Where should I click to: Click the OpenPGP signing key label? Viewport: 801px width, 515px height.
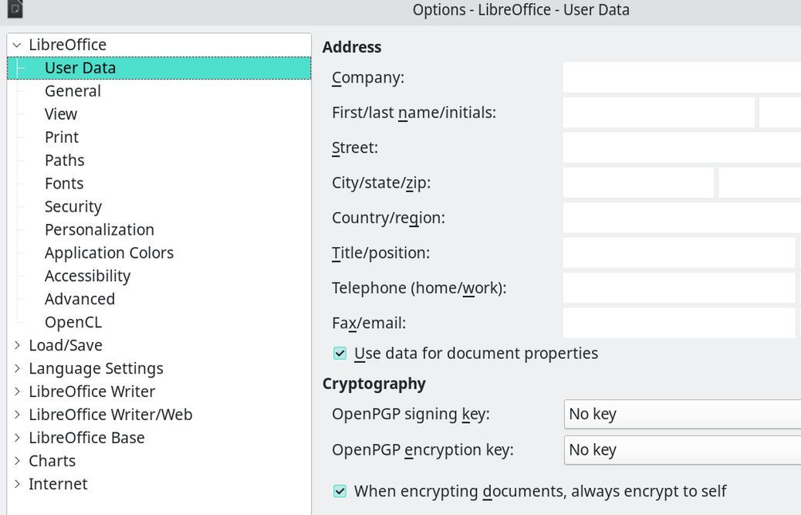pyautogui.click(x=411, y=414)
